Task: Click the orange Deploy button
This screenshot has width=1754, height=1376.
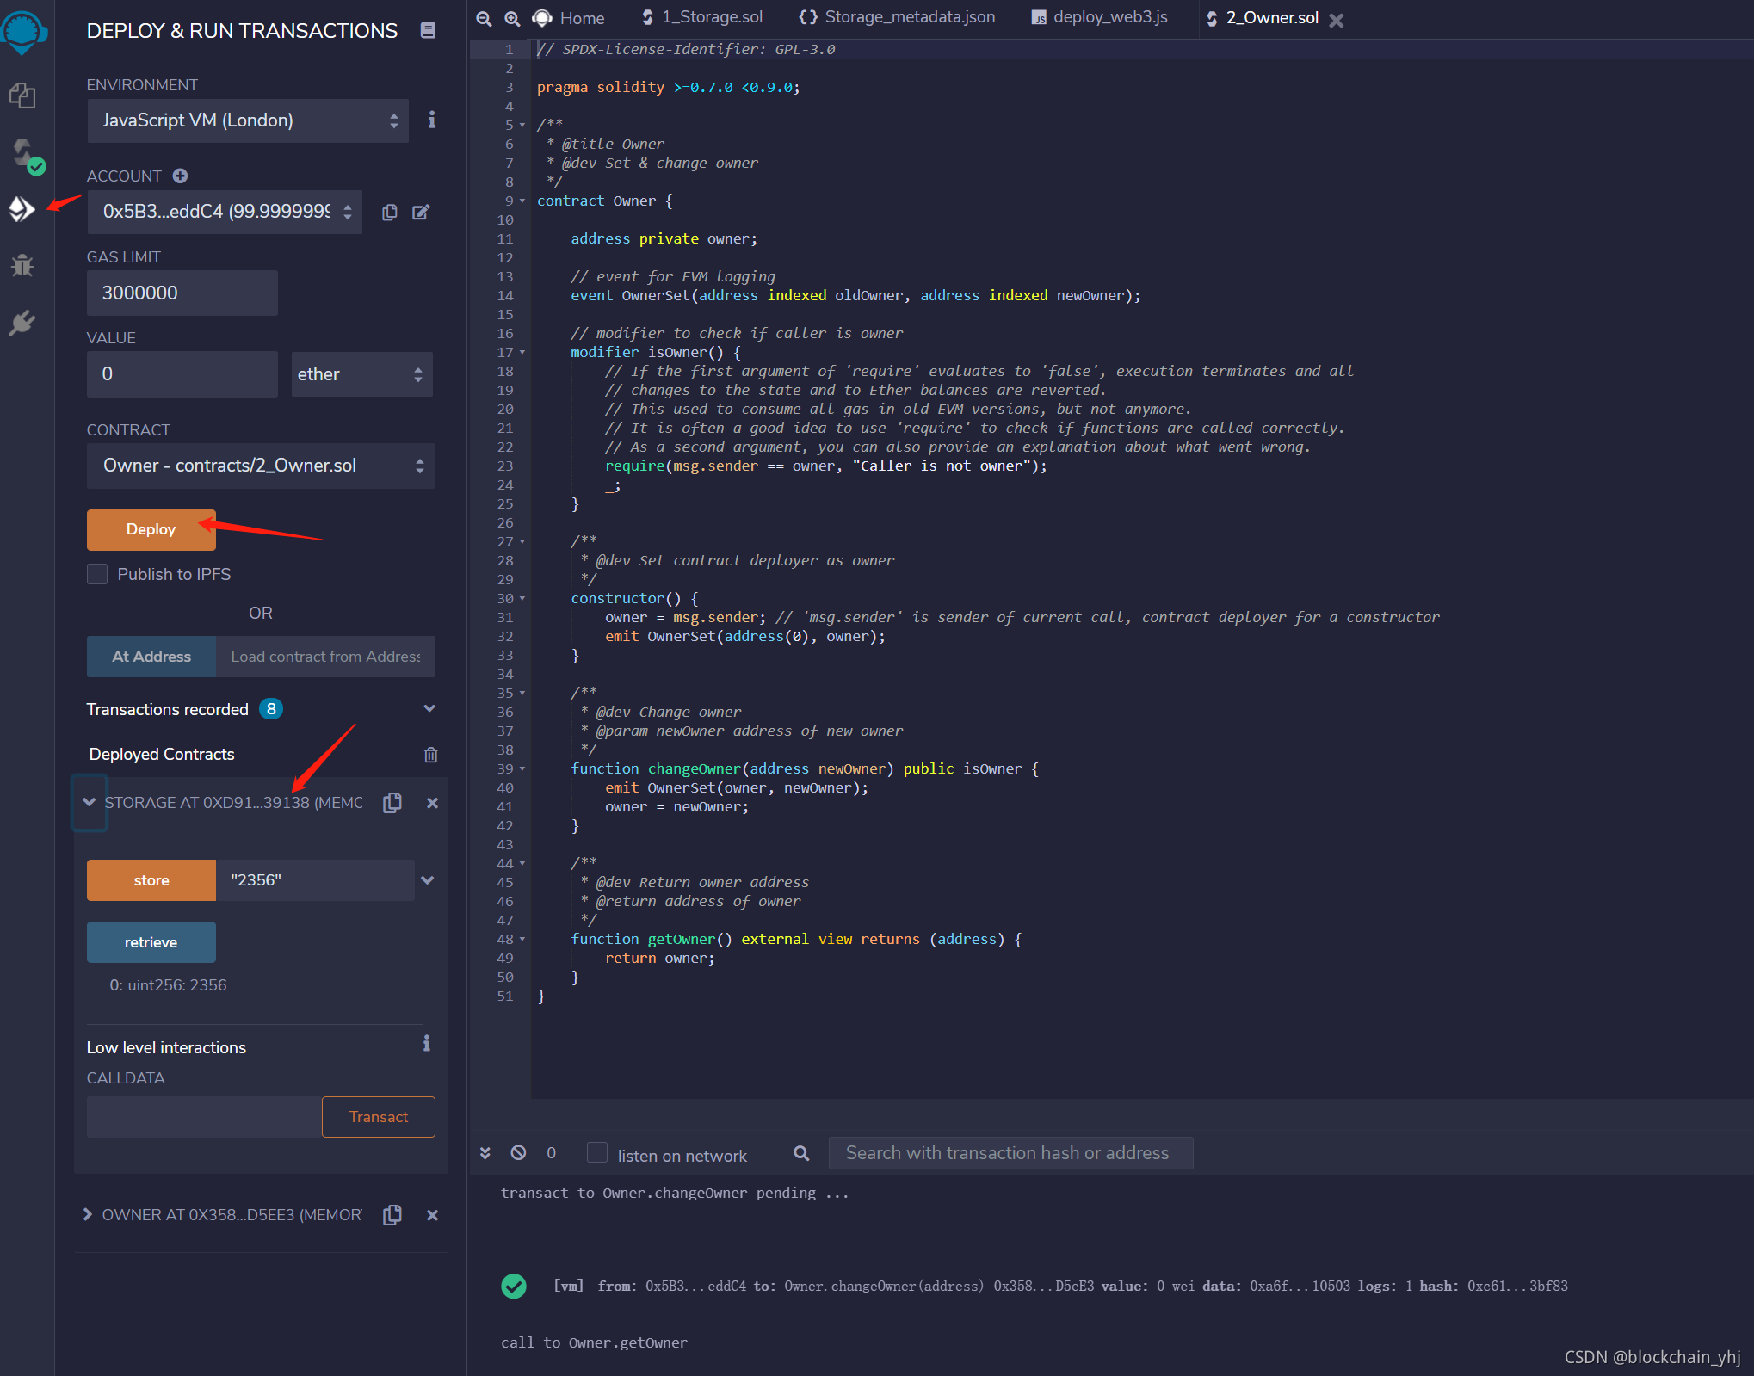Action: pos(151,529)
